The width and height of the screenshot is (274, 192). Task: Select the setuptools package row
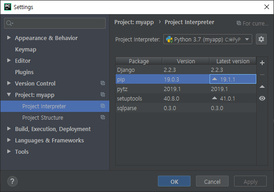[186, 98]
